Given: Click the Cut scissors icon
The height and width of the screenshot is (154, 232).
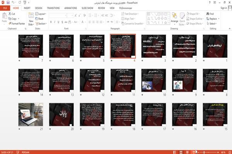Looking at the screenshot, I should coord(10,14).
